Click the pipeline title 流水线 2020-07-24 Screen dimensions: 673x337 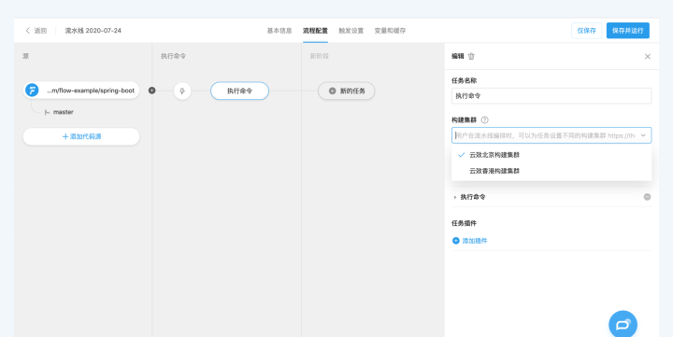pos(93,31)
